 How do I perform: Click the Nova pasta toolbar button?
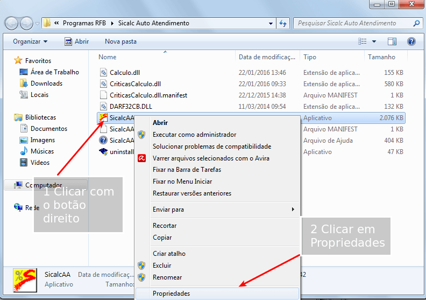tap(120, 41)
